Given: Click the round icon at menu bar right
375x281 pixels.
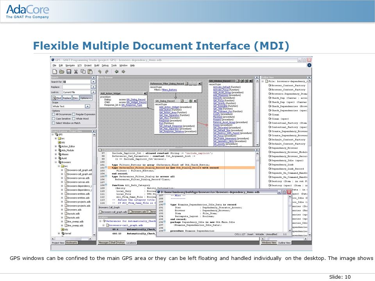Looking at the screenshot, I should click(309, 65).
